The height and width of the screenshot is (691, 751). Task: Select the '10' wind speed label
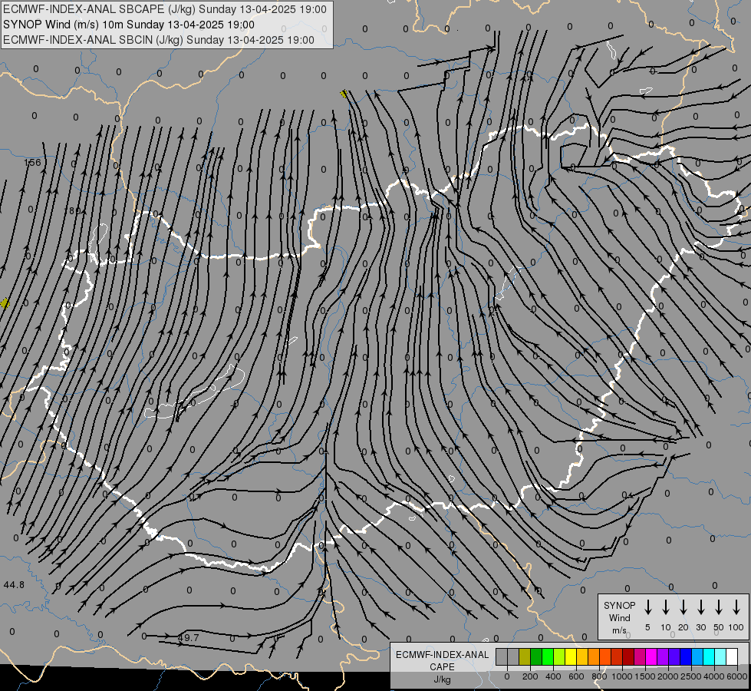(x=666, y=628)
